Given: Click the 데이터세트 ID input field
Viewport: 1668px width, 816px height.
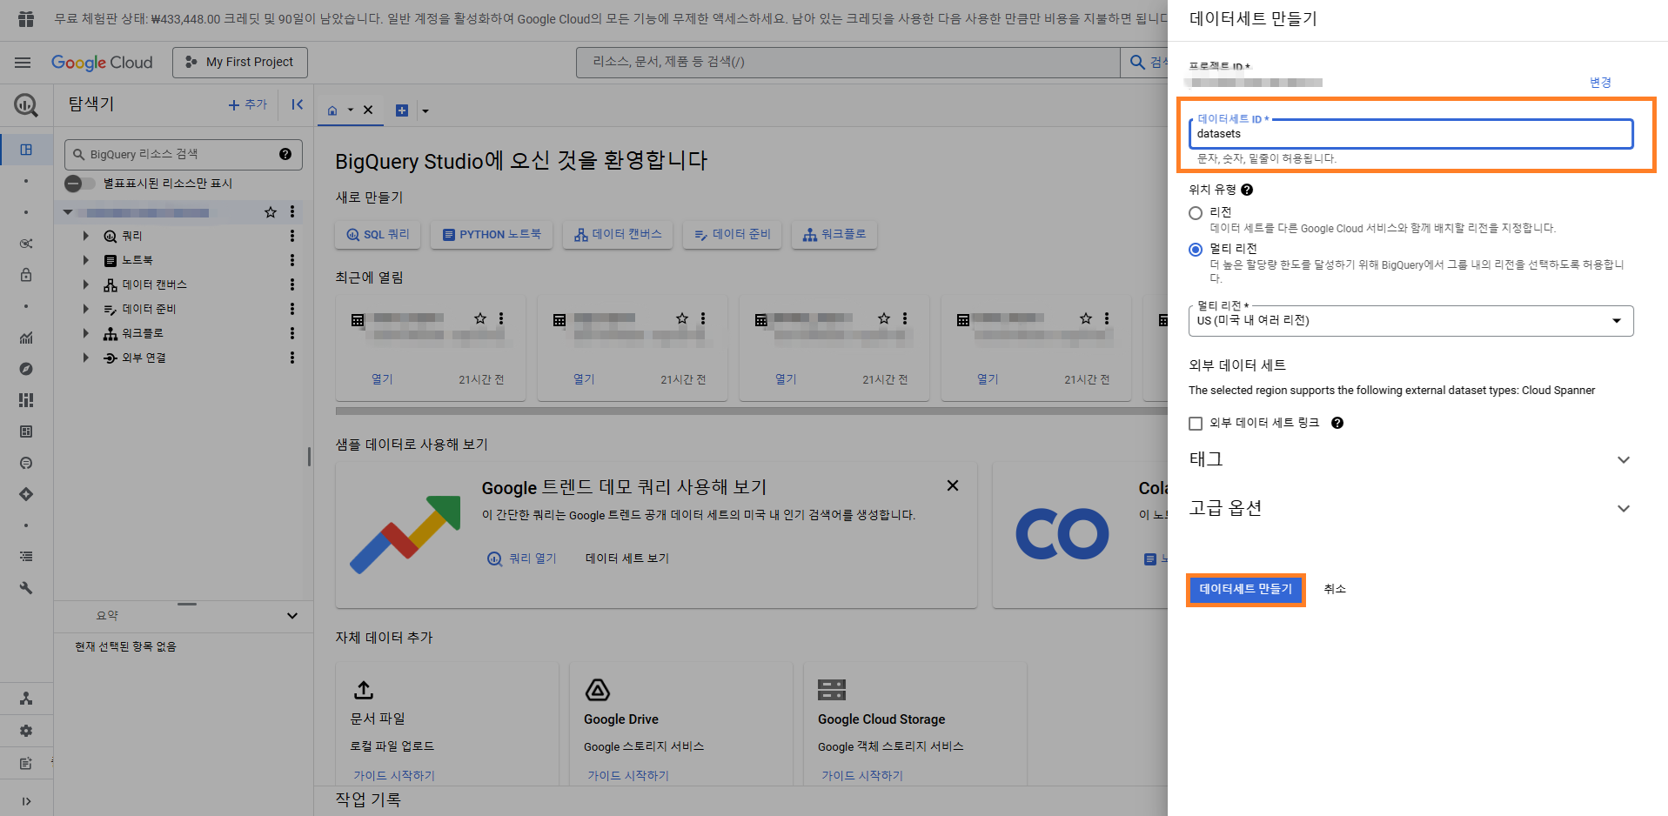Looking at the screenshot, I should coord(1410,134).
